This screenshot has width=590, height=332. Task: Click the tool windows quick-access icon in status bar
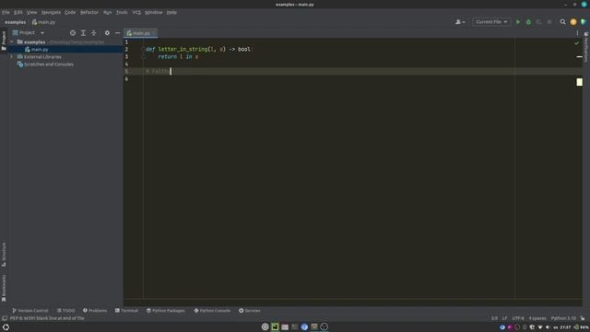coord(5,318)
